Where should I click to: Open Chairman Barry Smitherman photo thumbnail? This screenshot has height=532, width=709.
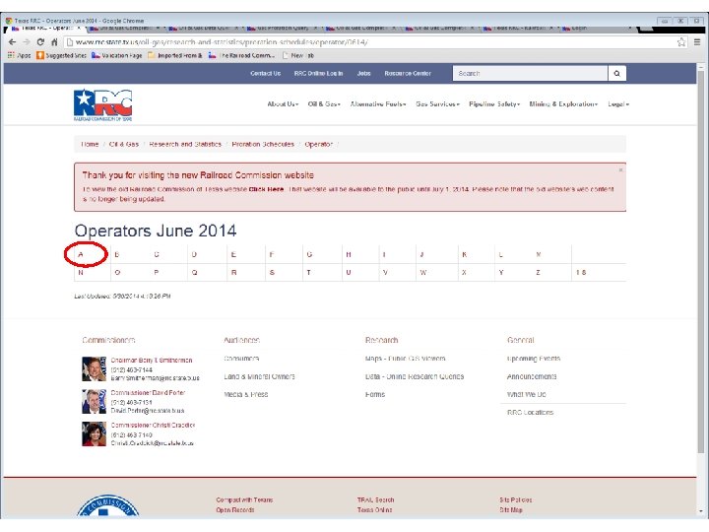94,368
